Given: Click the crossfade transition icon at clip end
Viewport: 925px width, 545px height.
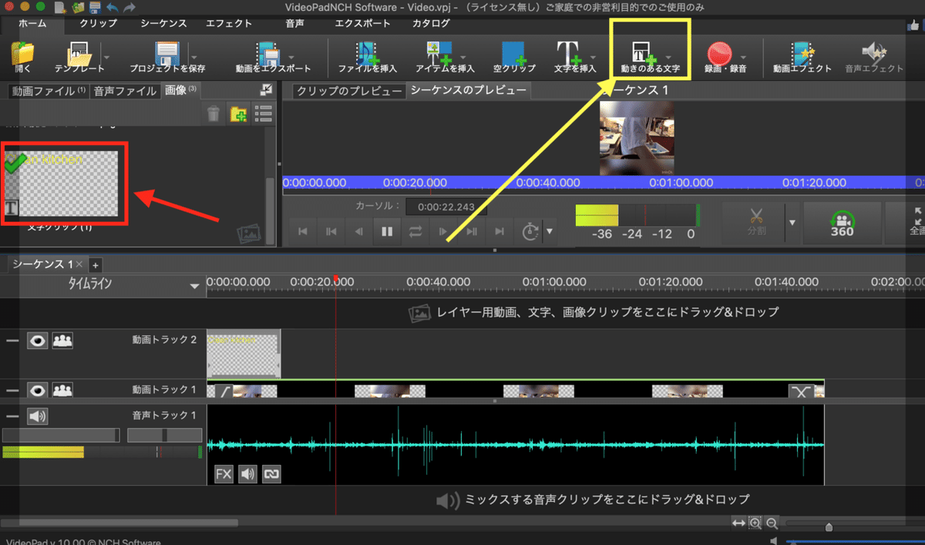Looking at the screenshot, I should (x=799, y=392).
